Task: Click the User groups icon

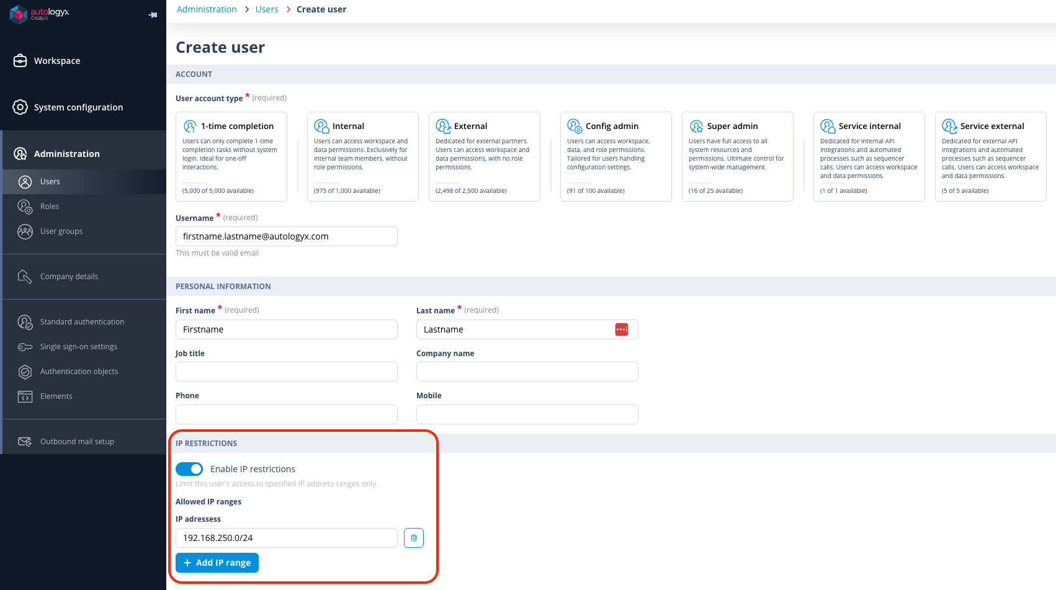Action: click(25, 231)
